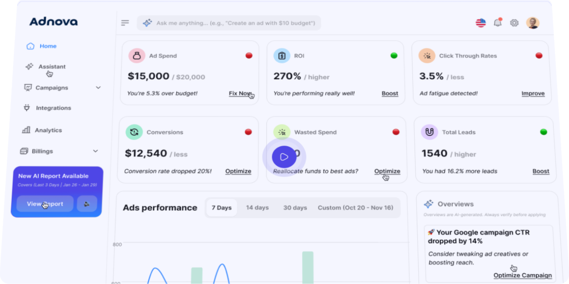Open the Integrations page

[x=47, y=108]
